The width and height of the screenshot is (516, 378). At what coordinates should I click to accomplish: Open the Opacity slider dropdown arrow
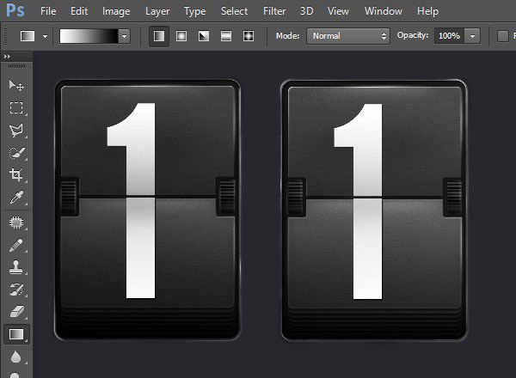pos(472,36)
